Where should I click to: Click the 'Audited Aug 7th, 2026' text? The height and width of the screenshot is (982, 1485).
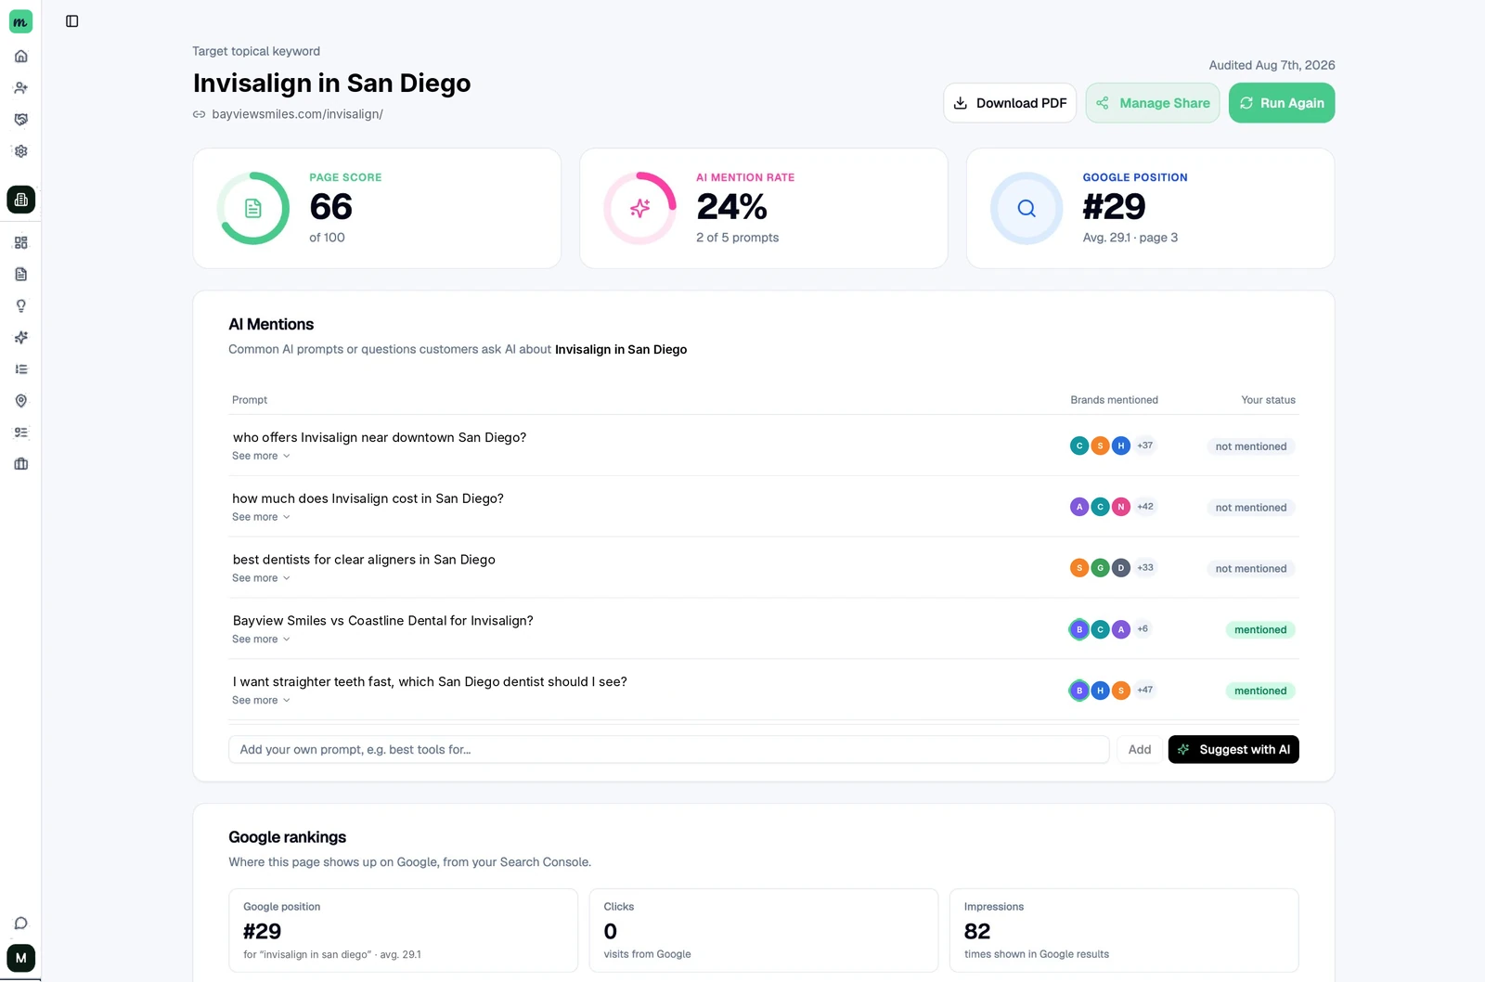[1272, 65]
